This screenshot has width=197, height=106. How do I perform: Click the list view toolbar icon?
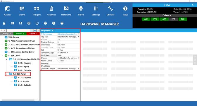coord(12,23)
